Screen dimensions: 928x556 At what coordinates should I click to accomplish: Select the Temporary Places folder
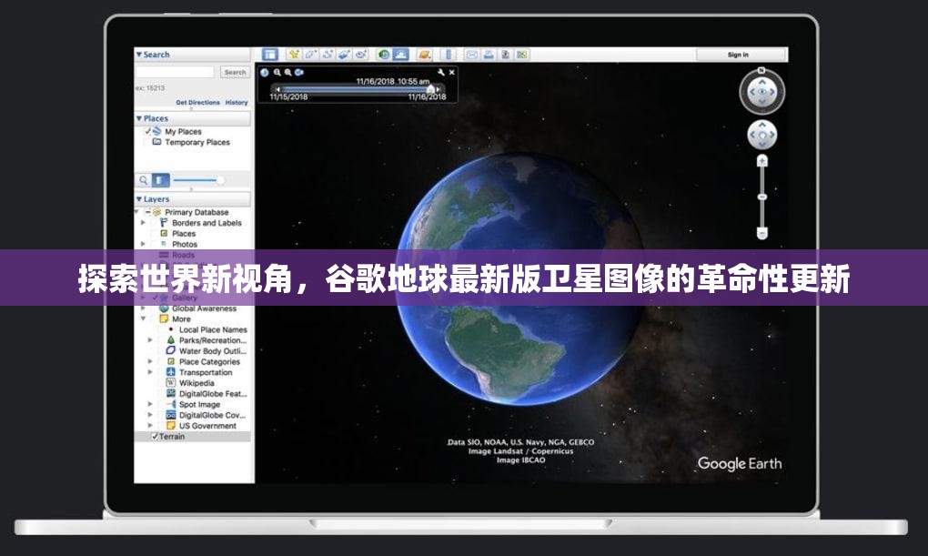pos(197,142)
